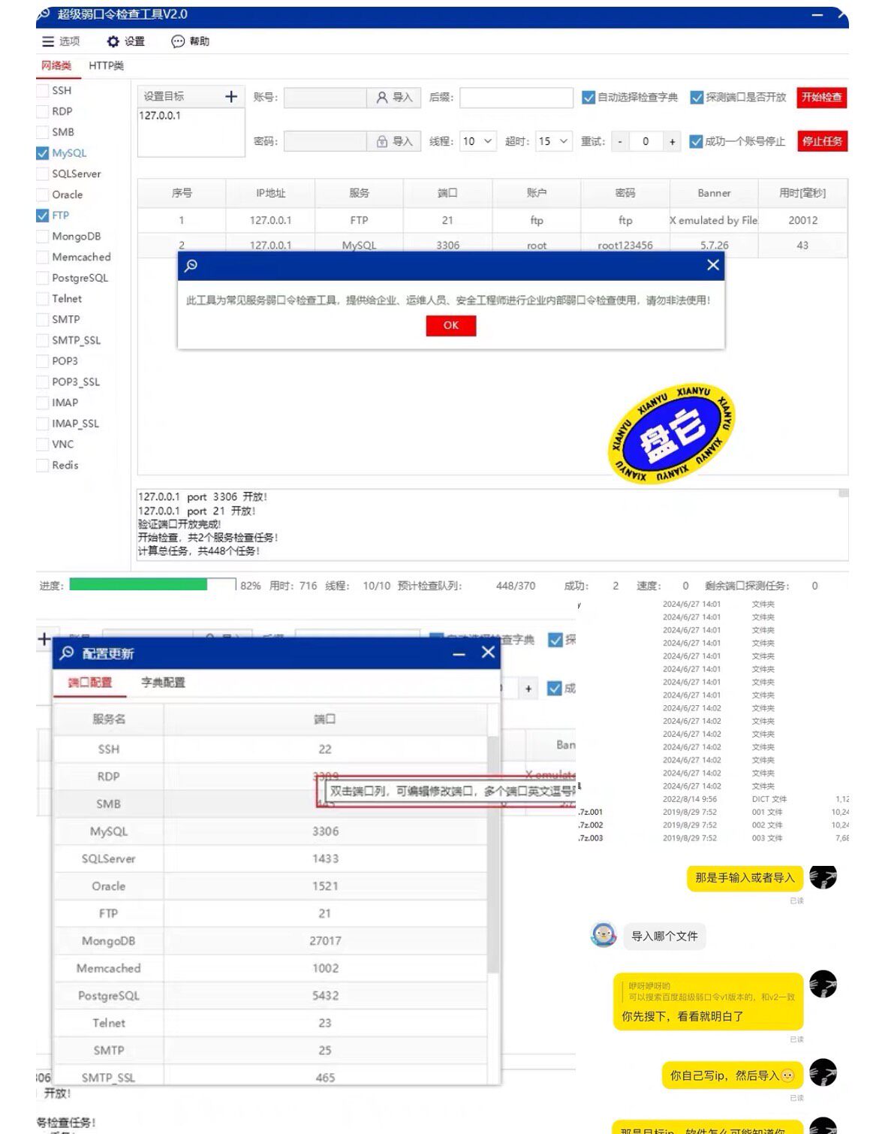
Task: Toggle 探测端口是否开放 checkbox
Action: (697, 98)
